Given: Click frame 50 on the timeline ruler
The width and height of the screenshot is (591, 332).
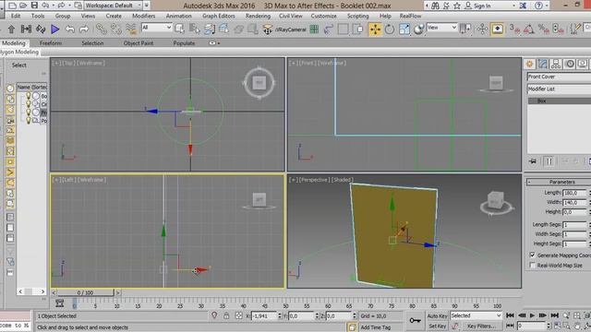Looking at the screenshot, I should coord(285,305).
